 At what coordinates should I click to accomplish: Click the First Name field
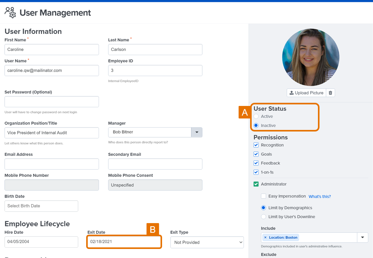[x=52, y=50]
